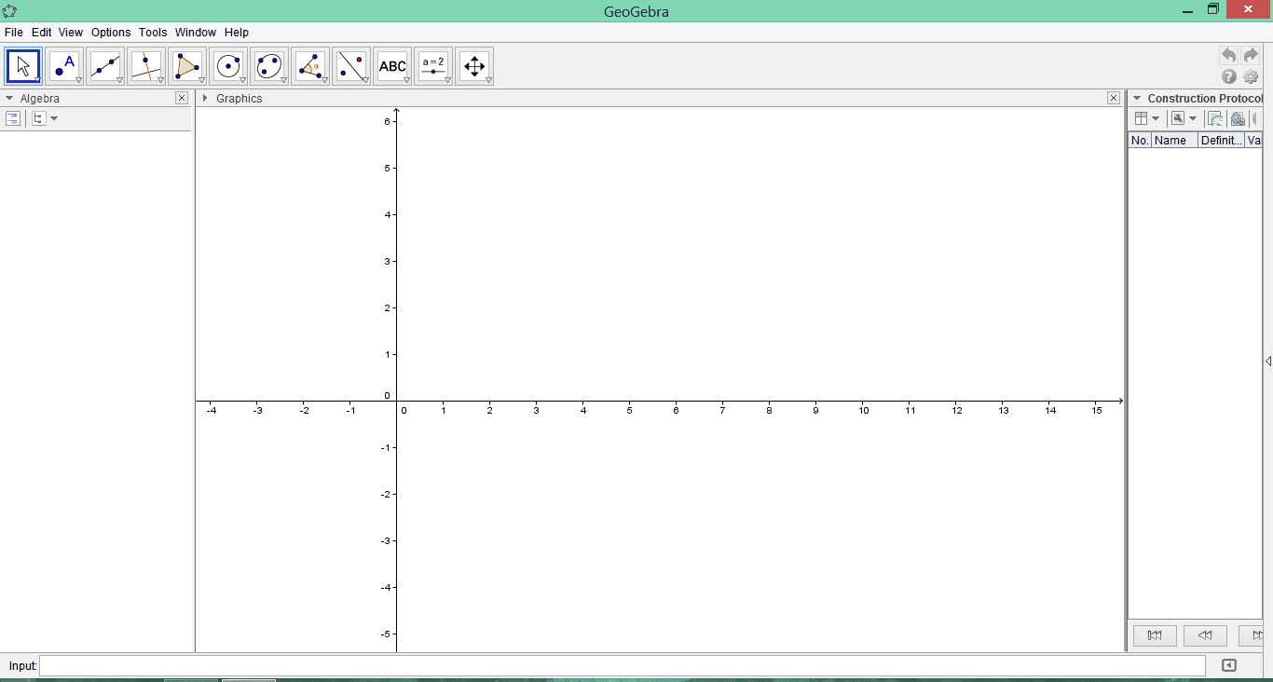
Task: Click the Algebra sort-by tree icon
Action: click(38, 118)
